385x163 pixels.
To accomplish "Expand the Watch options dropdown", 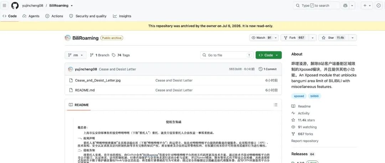I will (276, 38).
